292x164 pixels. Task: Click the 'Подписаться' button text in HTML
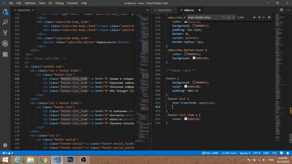[x=106, y=42]
